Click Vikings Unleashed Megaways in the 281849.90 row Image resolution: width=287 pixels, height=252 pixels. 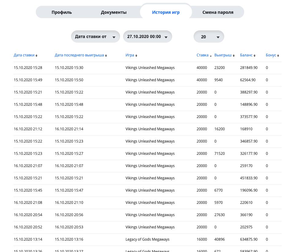tap(150, 67)
